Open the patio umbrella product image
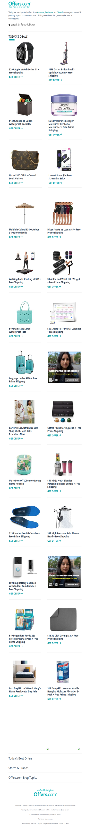 pos(25,213)
